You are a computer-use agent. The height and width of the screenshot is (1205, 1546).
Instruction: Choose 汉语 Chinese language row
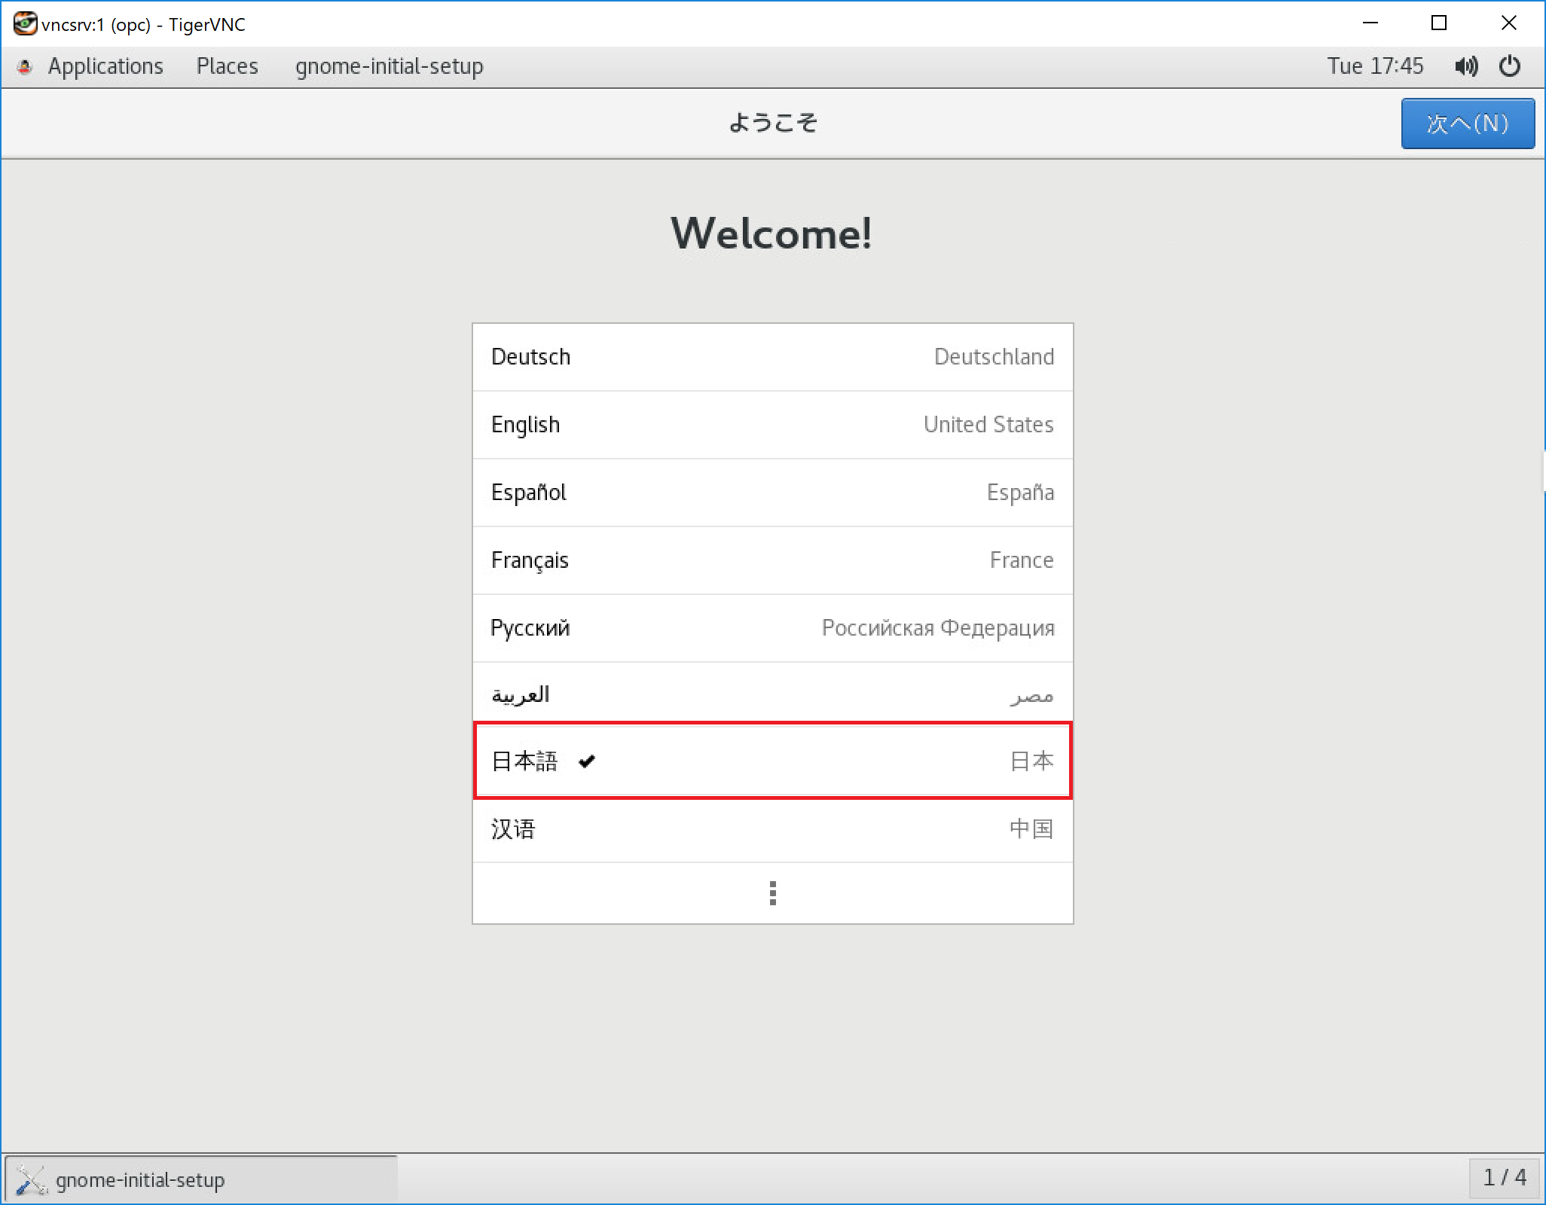pyautogui.click(x=772, y=829)
